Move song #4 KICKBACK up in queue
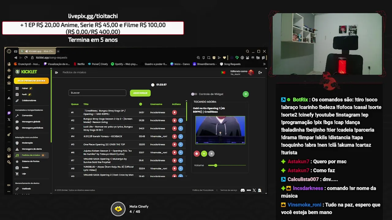This screenshot has height=220, width=392. [x=180, y=136]
